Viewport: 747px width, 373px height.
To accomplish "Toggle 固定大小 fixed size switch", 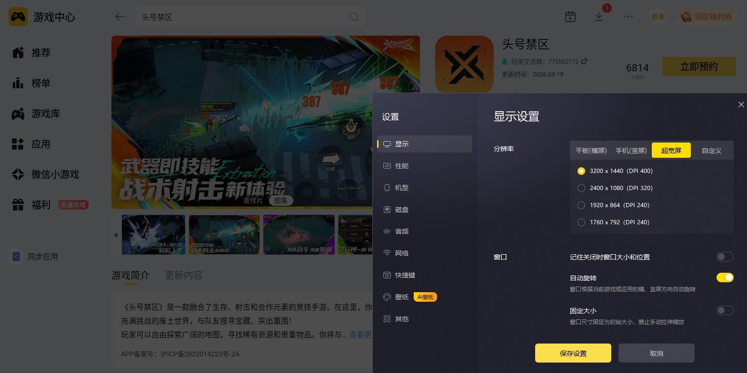I will tap(725, 310).
